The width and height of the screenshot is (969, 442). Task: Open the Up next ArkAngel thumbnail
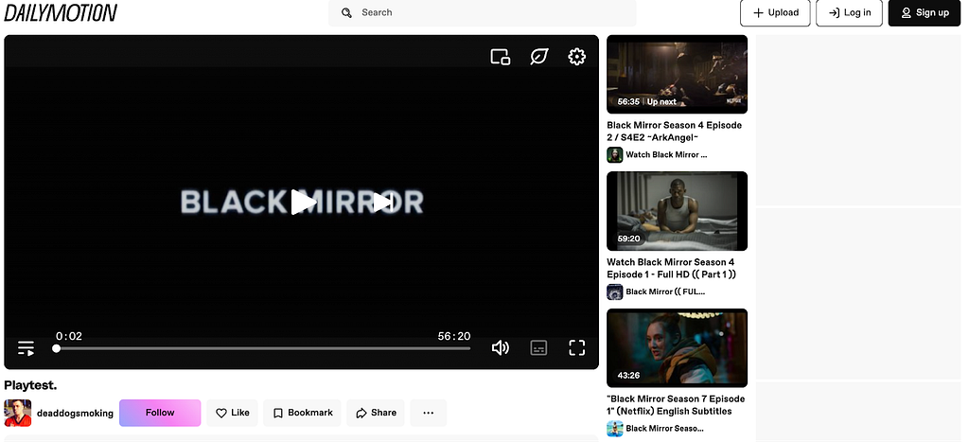(x=677, y=74)
